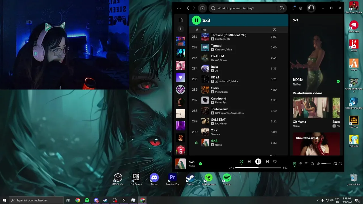Open the What's New notifications bell
This screenshot has height=204, width=363.
[x=293, y=8]
